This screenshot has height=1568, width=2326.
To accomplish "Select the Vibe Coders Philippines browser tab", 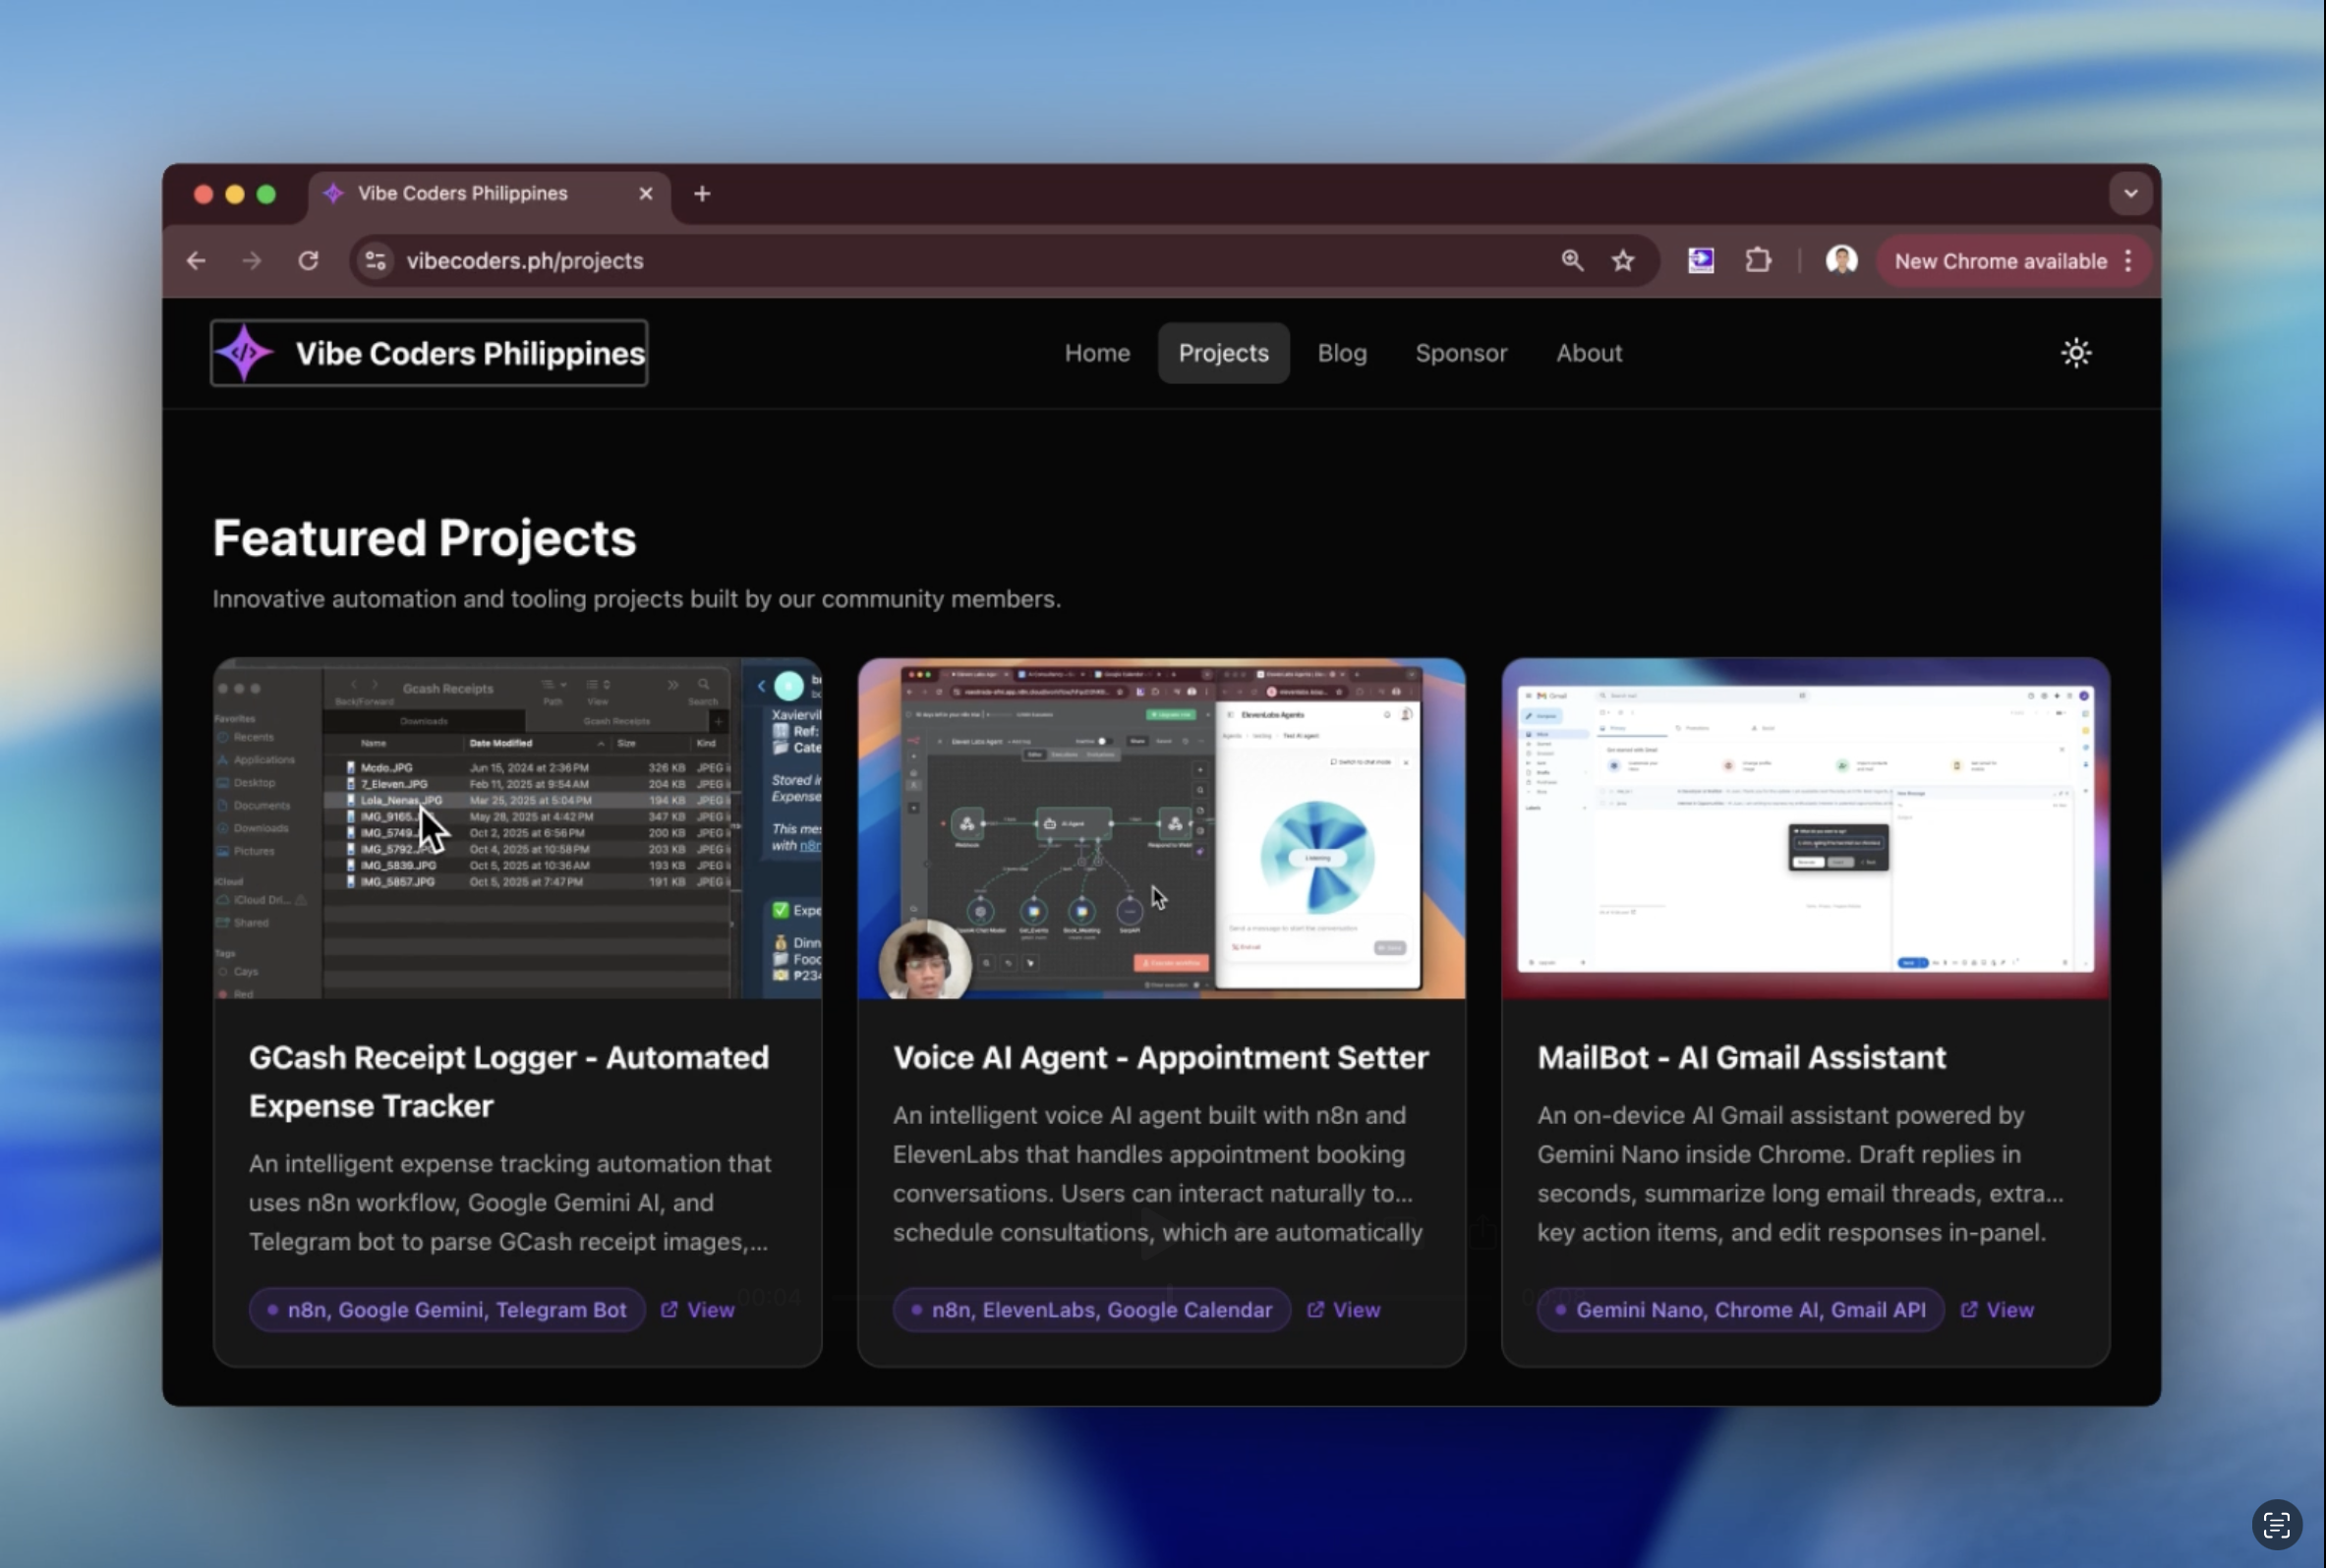I will coord(462,193).
